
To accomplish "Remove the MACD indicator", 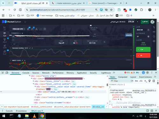I will click(x=25, y=61).
